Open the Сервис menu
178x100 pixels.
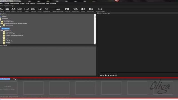[x=33, y=3]
